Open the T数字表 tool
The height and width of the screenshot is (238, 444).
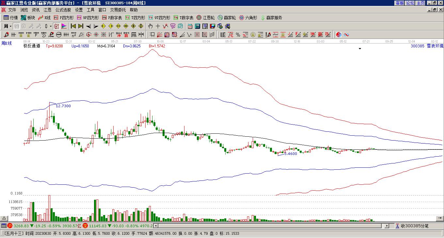tap(183, 18)
